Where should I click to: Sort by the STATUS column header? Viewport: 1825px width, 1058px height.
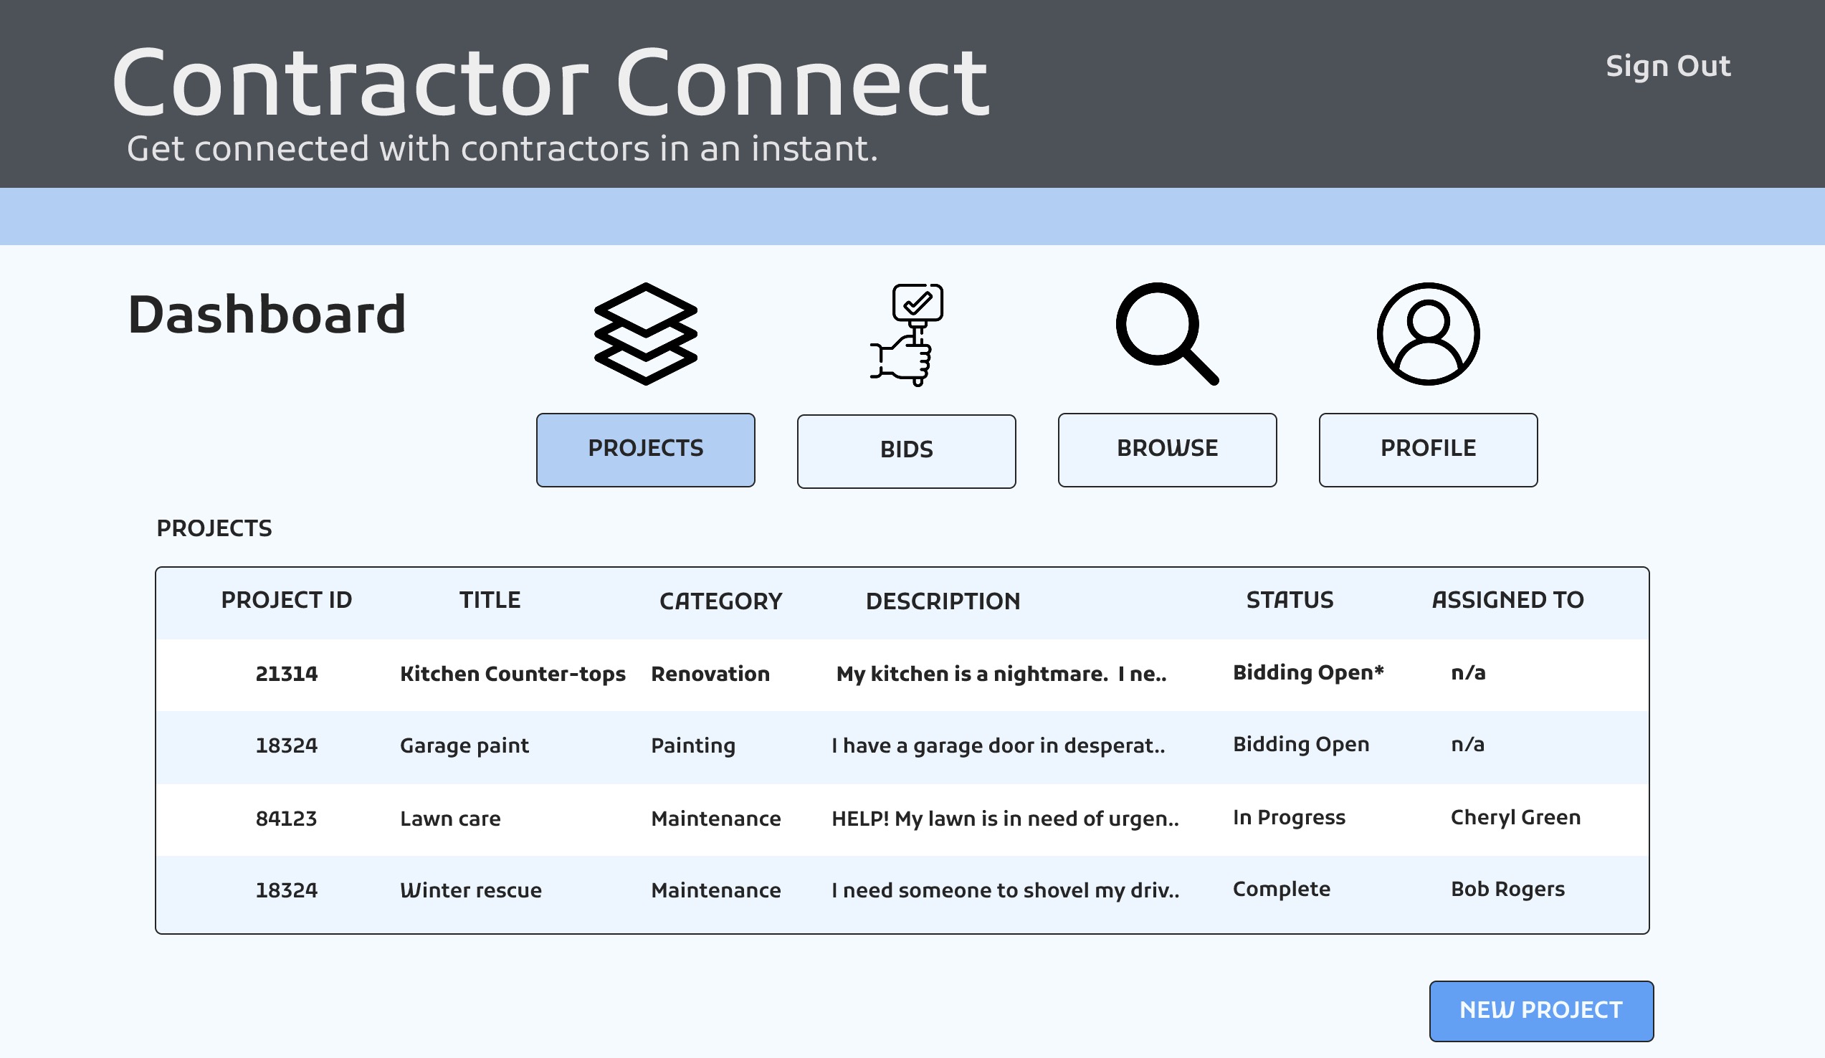tap(1289, 601)
